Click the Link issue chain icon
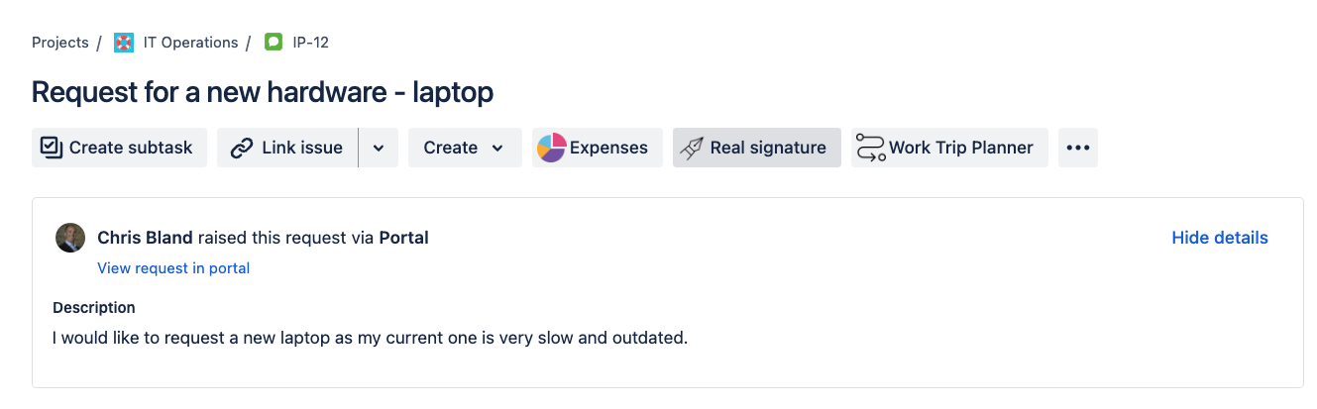Image resolution: width=1317 pixels, height=409 pixels. [x=241, y=148]
